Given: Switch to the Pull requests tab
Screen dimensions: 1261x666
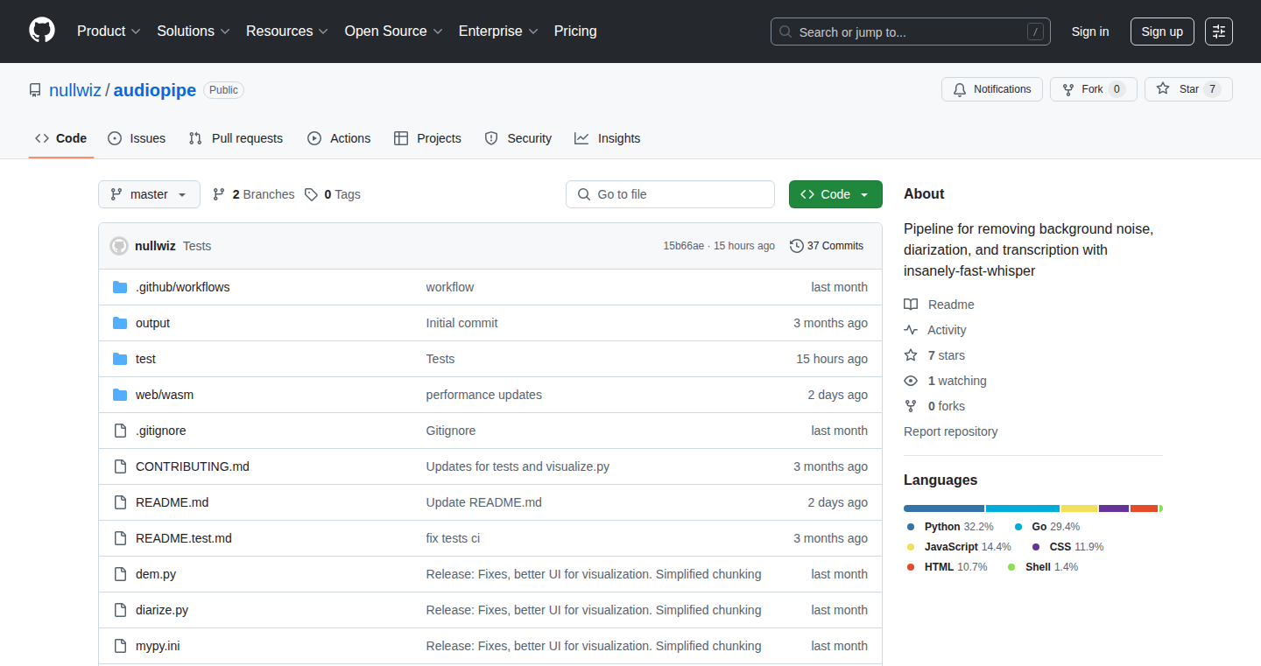Looking at the screenshot, I should point(236,138).
